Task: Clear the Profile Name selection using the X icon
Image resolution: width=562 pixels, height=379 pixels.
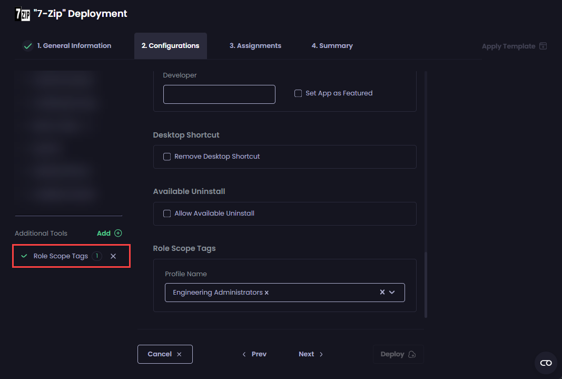Action: coord(382,292)
